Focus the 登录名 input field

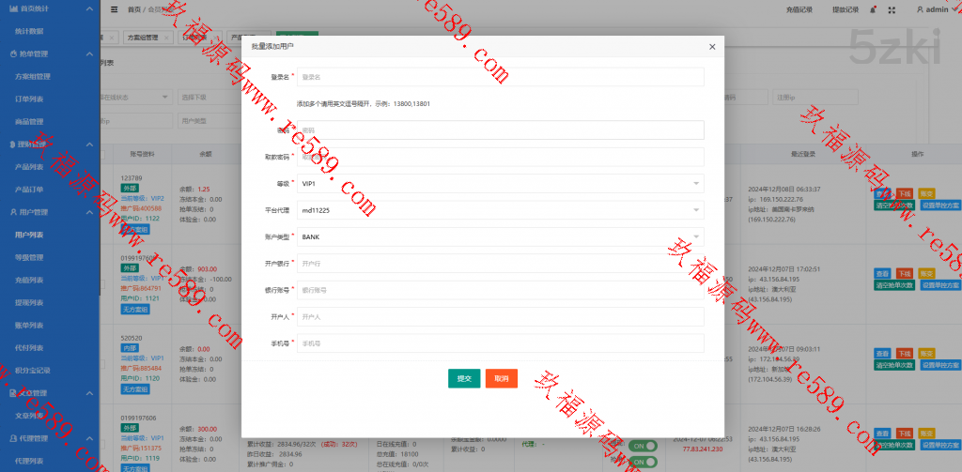500,77
